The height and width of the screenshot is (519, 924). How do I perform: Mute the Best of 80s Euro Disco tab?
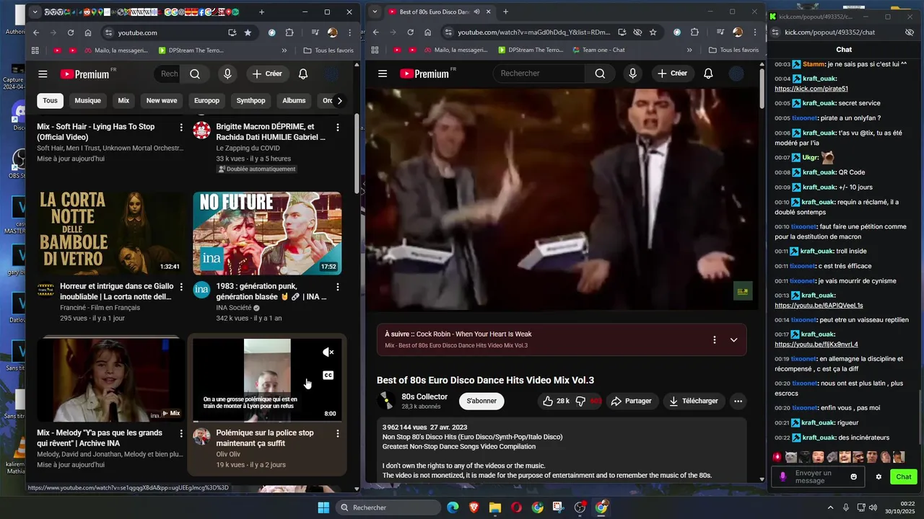476,12
